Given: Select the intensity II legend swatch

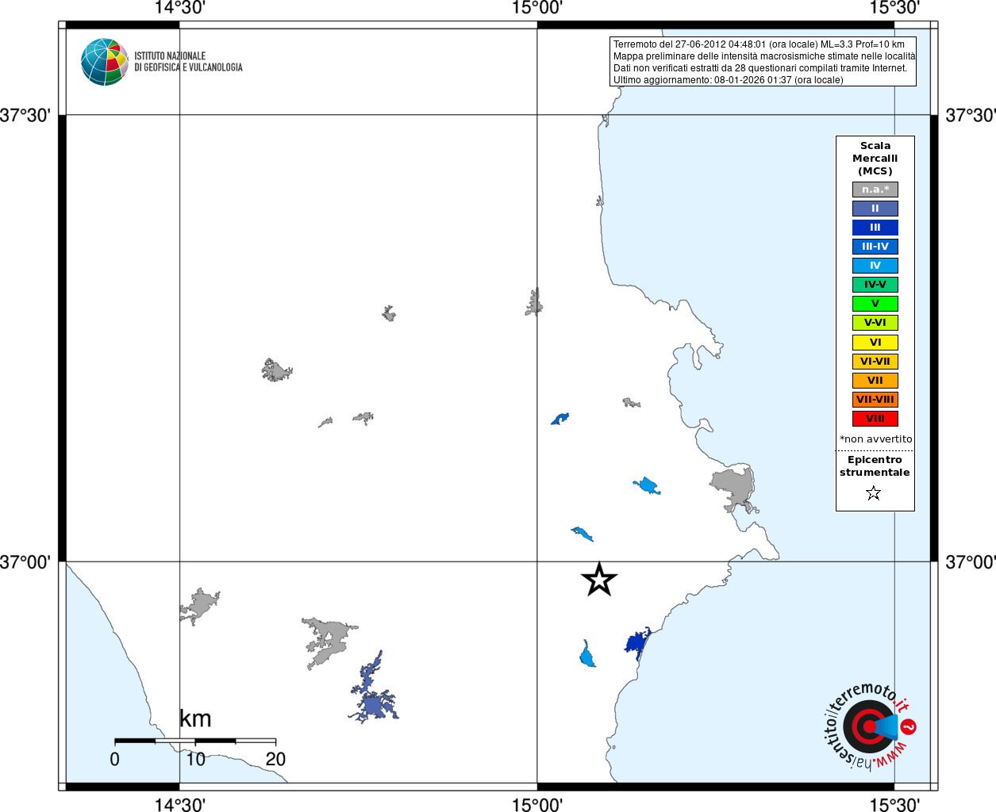Looking at the screenshot, I should pos(875,209).
